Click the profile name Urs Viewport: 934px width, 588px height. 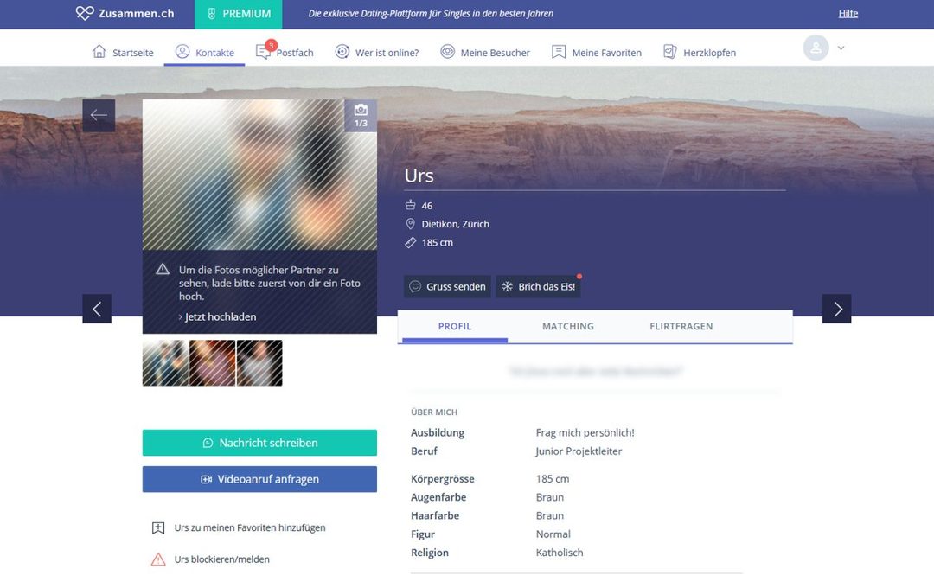pos(419,176)
